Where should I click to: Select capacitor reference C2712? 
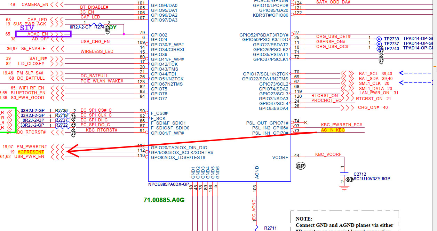click(360, 174)
